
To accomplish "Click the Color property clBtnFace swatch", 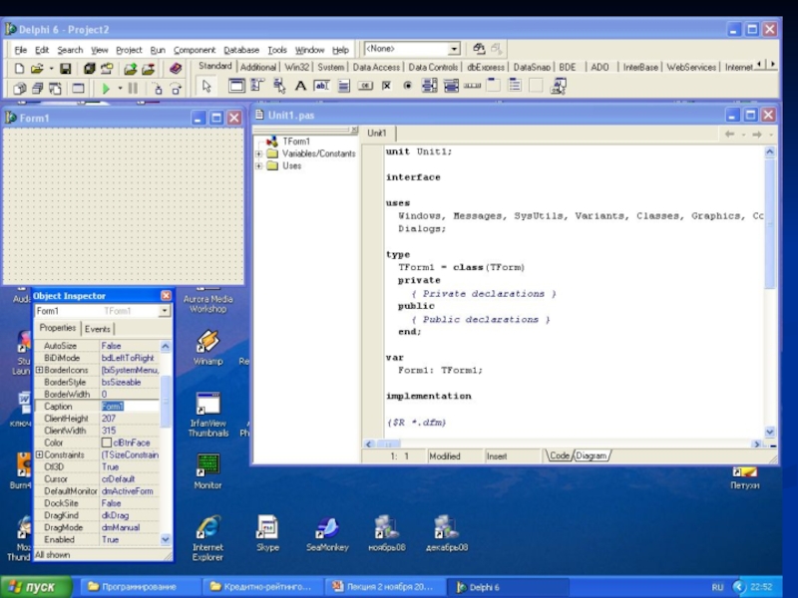I will tap(107, 443).
